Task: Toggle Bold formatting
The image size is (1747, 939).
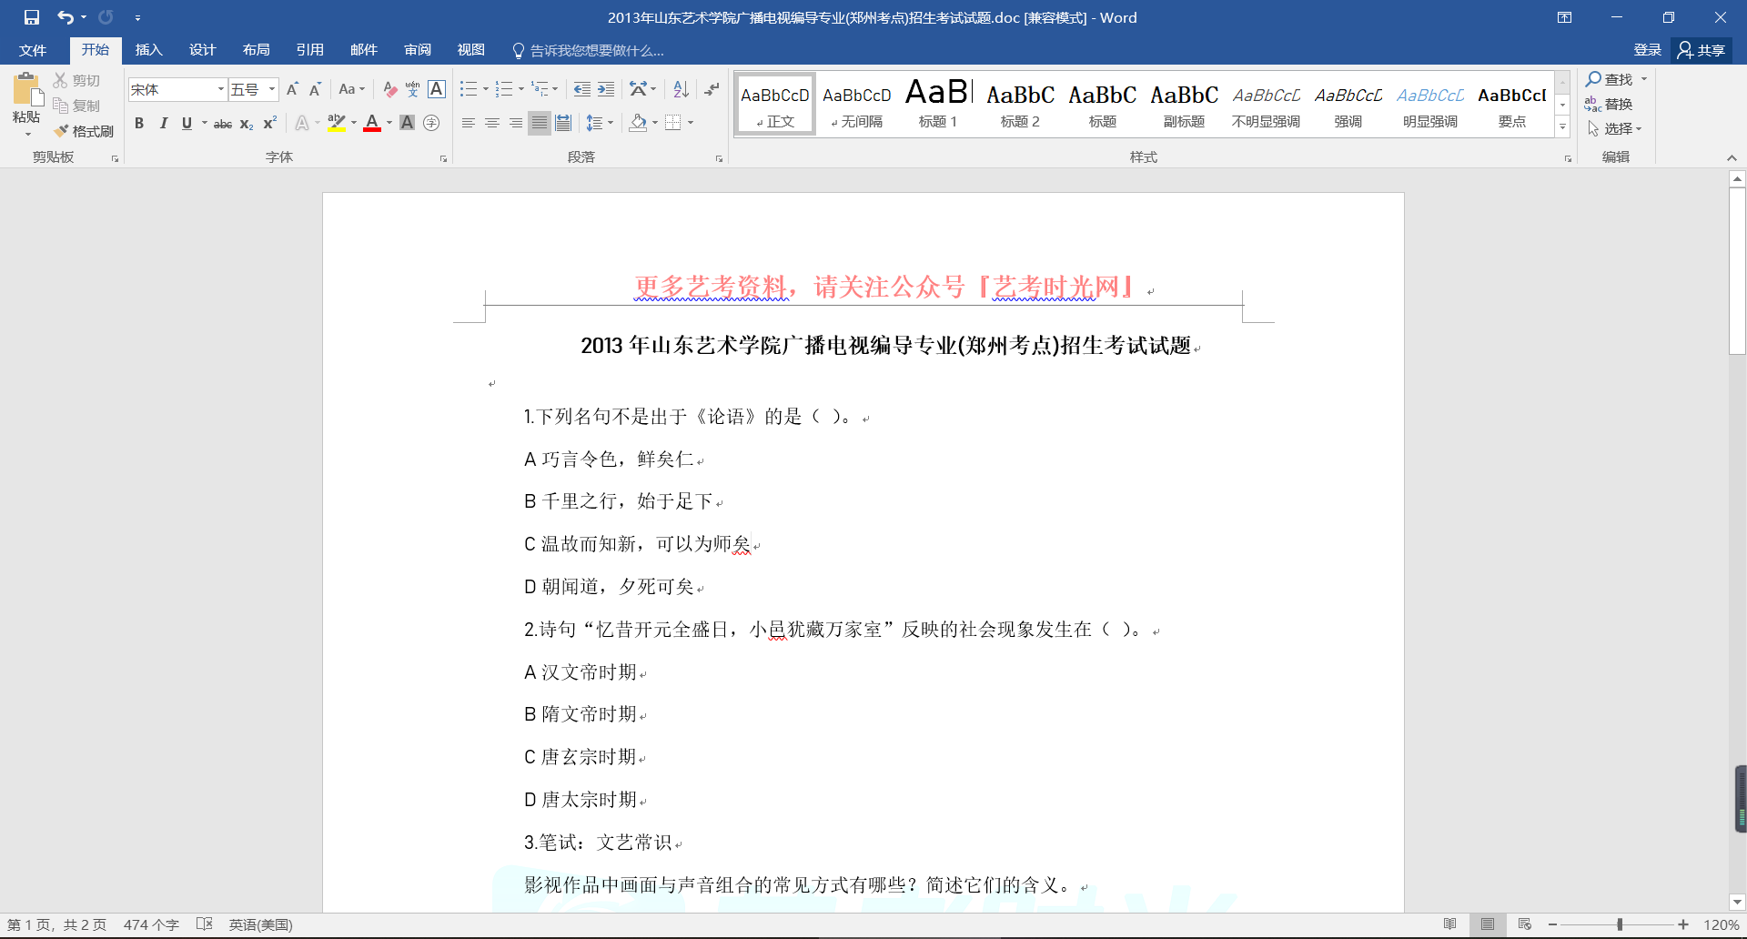Action: 139,124
